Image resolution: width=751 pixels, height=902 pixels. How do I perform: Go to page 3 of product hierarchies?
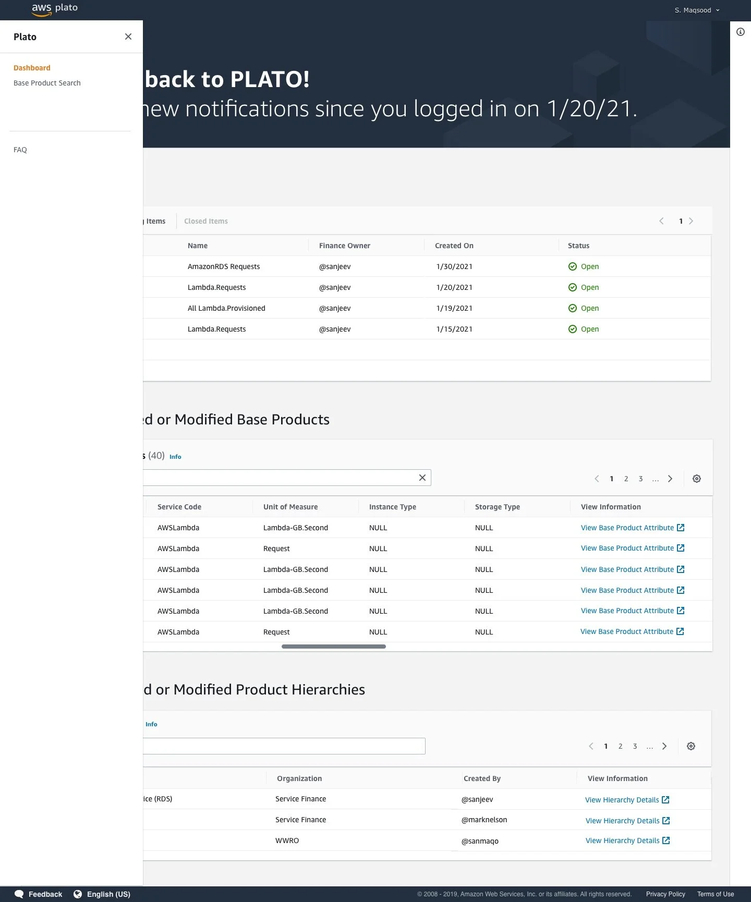[x=635, y=746]
